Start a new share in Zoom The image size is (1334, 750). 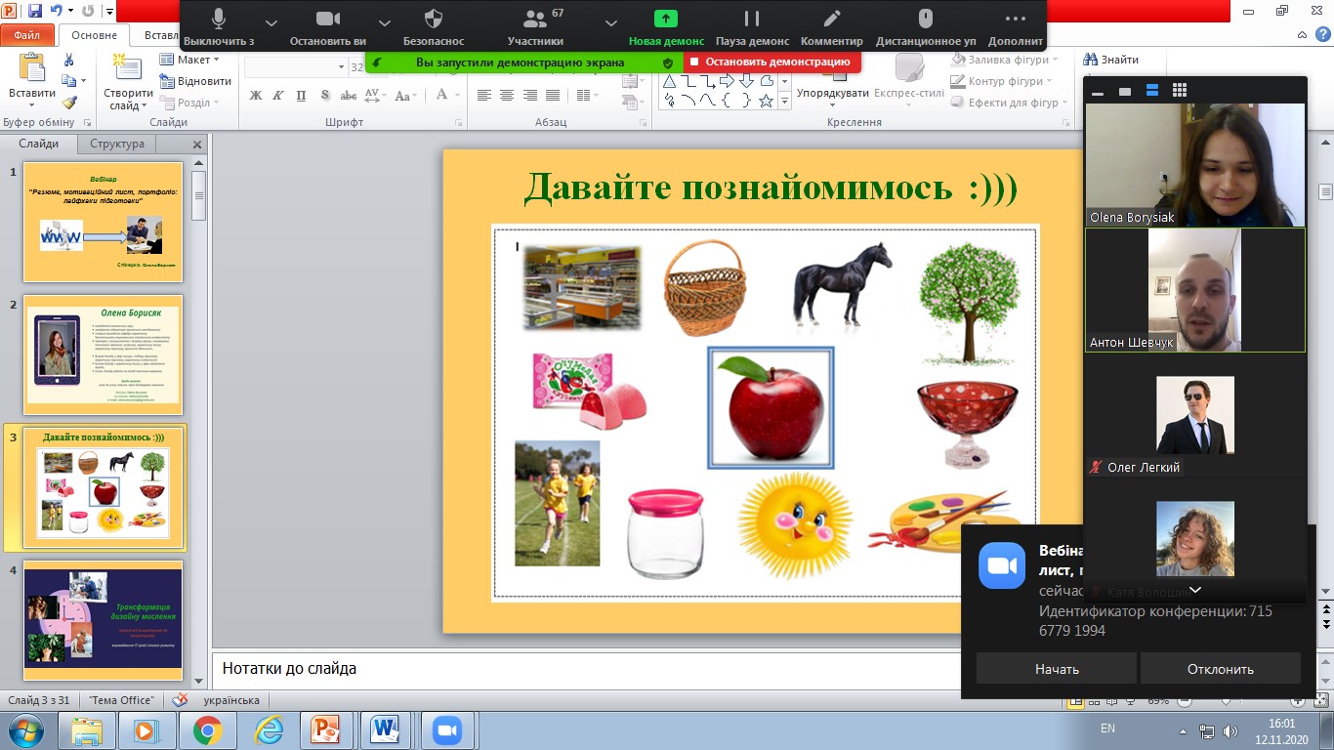pos(666,19)
